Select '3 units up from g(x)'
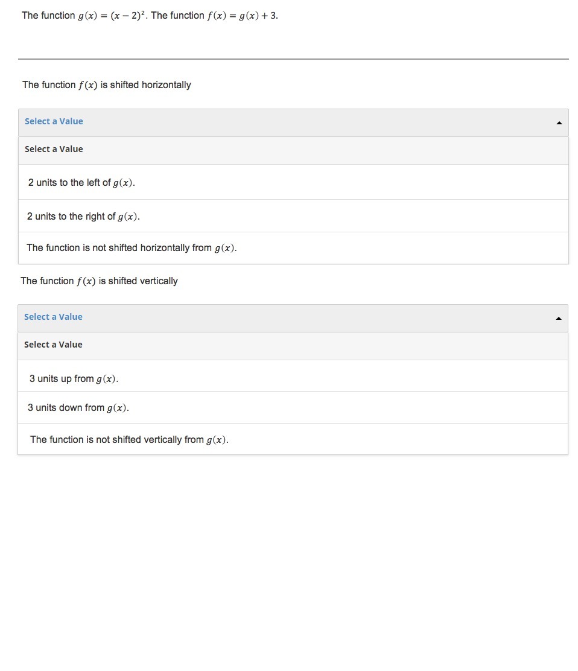Viewport: 578px width, 671px height. click(x=74, y=379)
